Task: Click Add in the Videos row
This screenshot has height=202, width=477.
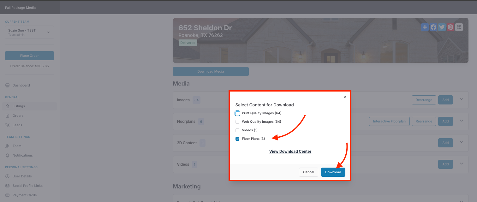Action: click(x=445, y=164)
